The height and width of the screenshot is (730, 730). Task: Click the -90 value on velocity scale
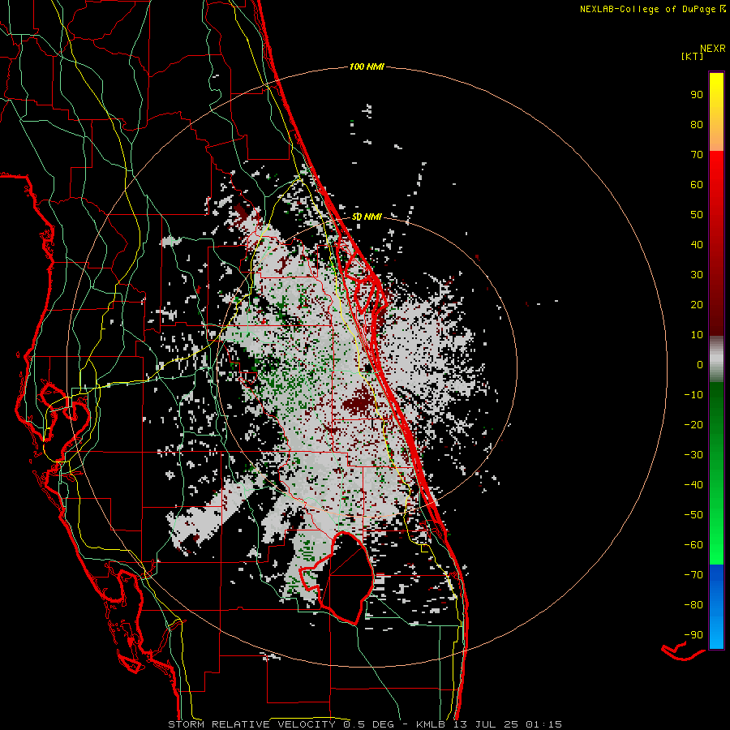click(x=693, y=635)
